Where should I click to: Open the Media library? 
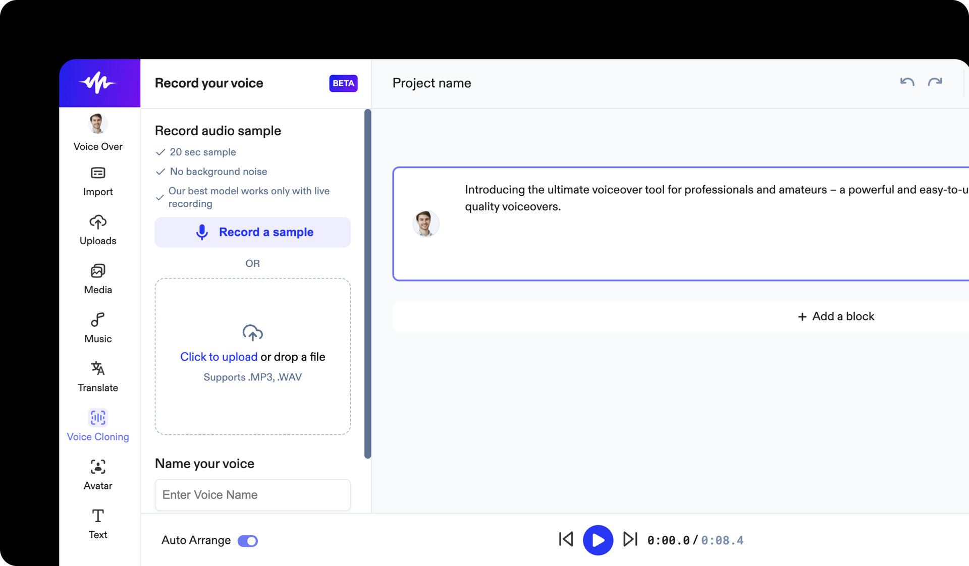[x=97, y=279]
